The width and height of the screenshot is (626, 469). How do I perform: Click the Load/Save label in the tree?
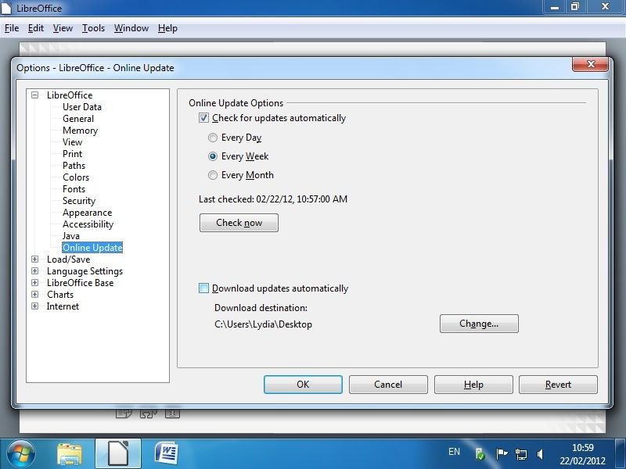(68, 260)
